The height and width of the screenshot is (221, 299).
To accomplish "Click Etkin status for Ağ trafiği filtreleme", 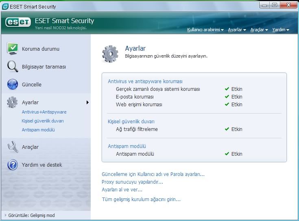I will (x=237, y=129).
